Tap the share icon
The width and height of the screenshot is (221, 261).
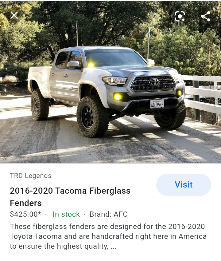pos(206,16)
